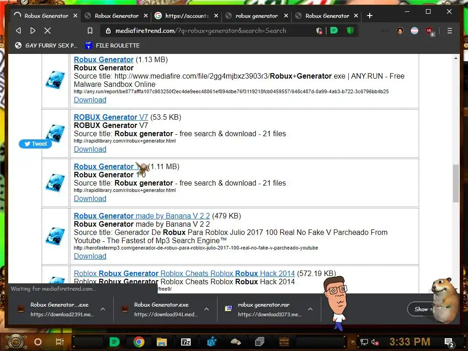The height and width of the screenshot is (351, 468).
Task: Click the scrollbar up arrow
Action: [x=456, y=58]
